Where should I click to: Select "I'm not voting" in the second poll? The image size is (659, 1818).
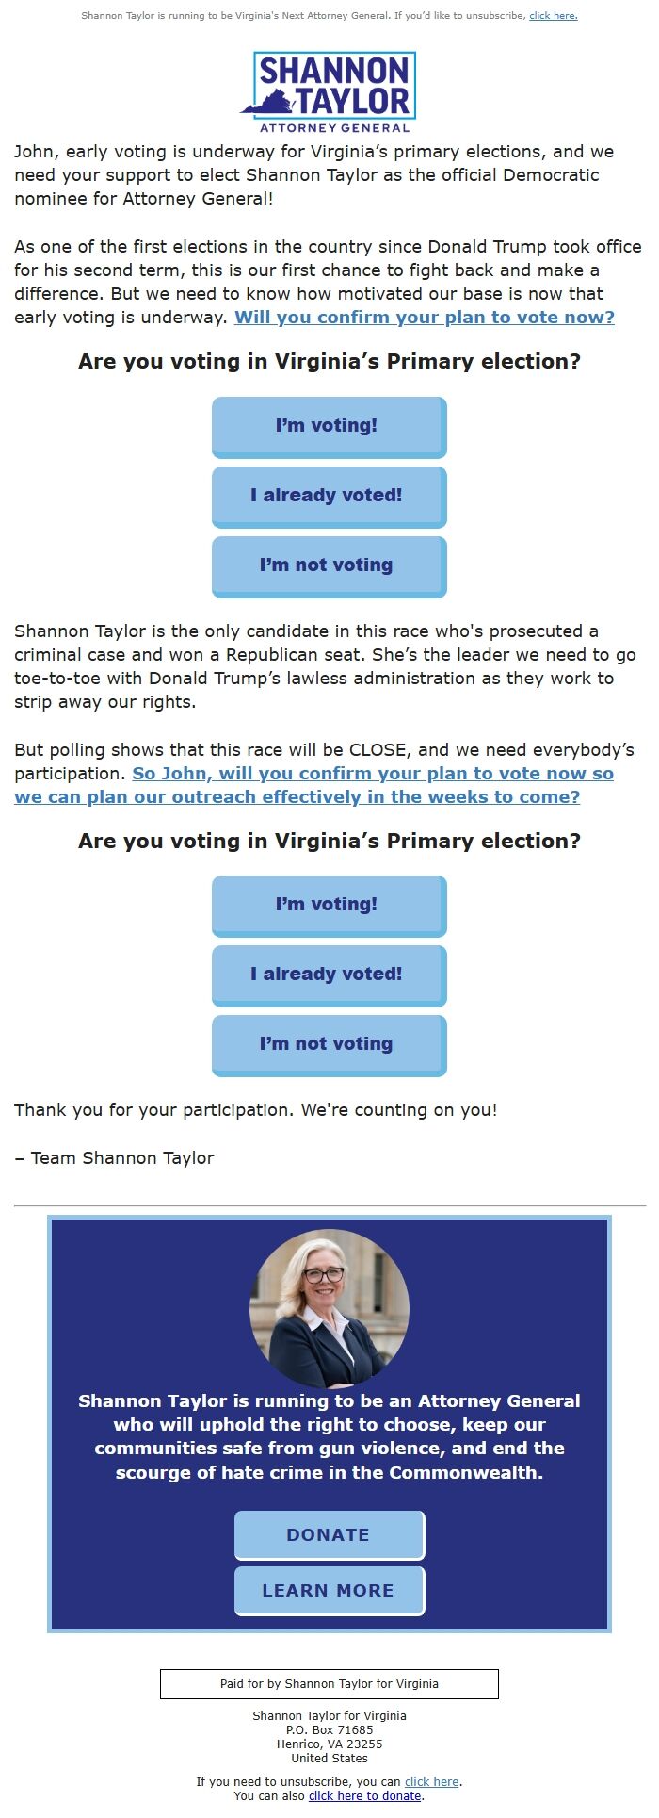pyautogui.click(x=328, y=1044)
